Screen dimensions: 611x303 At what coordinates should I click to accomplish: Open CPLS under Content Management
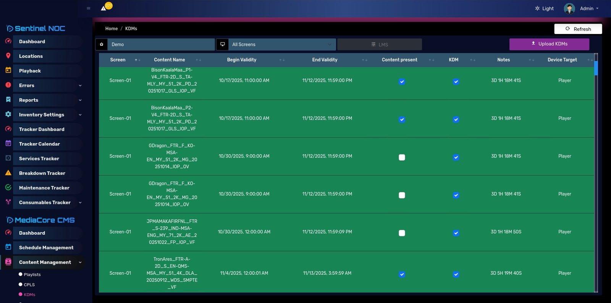[29, 285]
